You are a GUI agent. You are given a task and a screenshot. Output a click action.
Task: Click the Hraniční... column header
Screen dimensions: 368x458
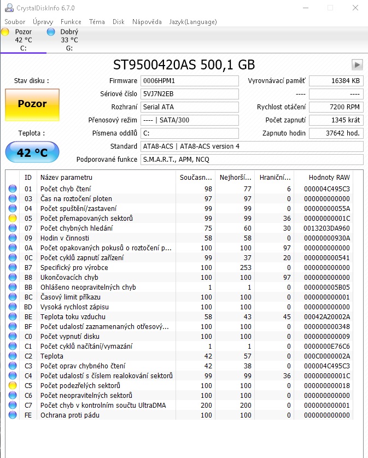point(274,177)
